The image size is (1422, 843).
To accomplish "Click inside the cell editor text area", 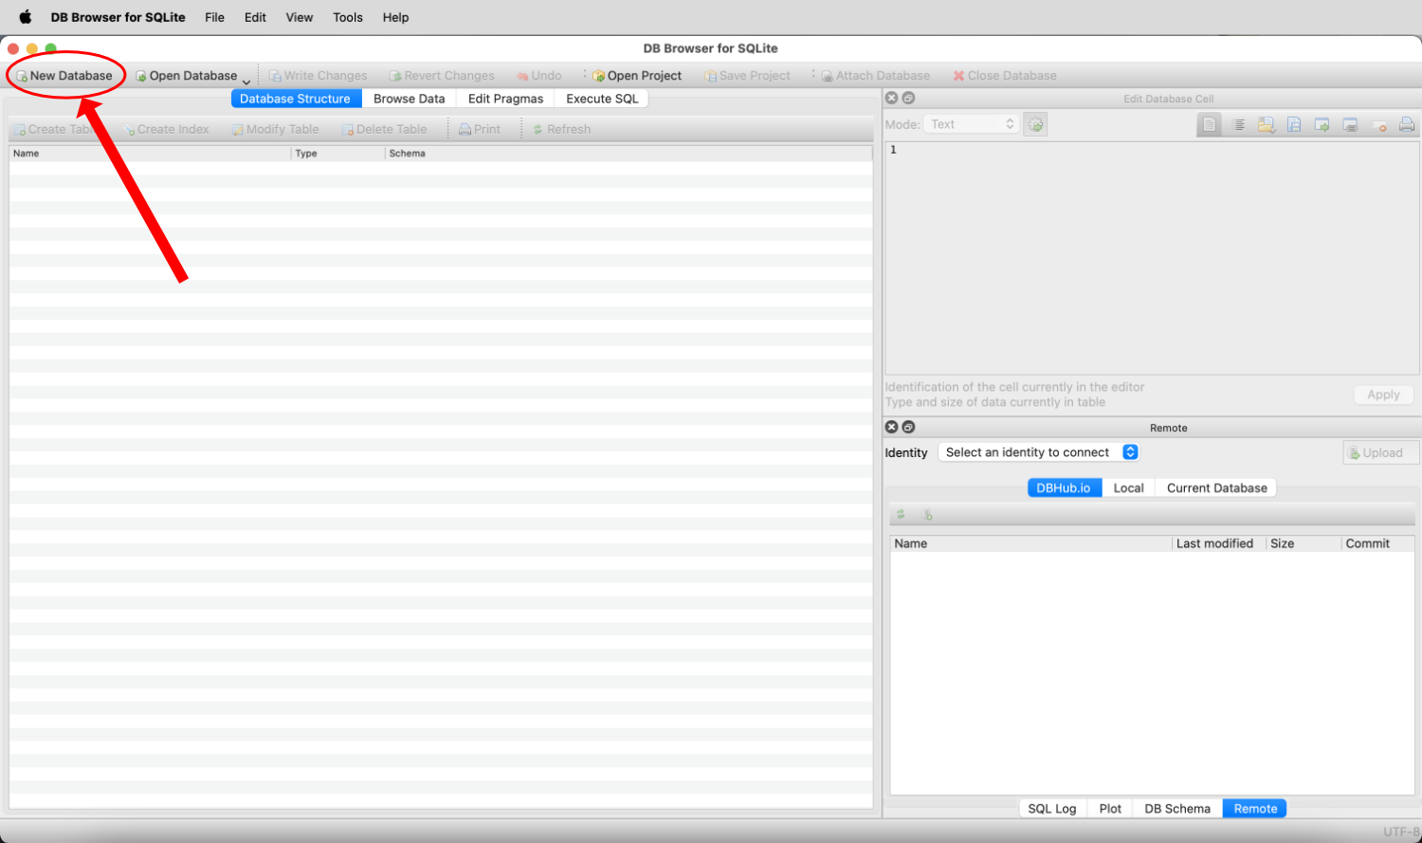I will coord(1151,256).
